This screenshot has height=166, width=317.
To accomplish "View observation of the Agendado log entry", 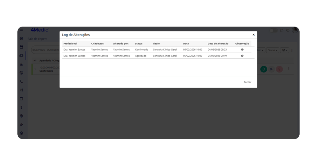I will click(x=242, y=56).
